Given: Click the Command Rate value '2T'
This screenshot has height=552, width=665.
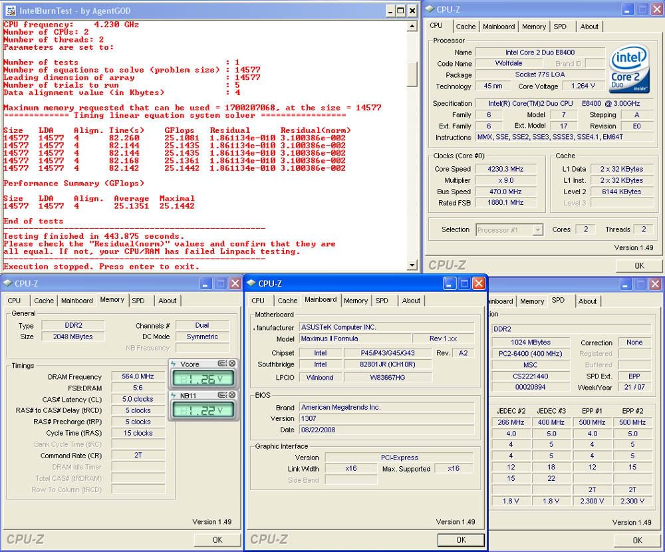Looking at the screenshot, I should point(138,456).
